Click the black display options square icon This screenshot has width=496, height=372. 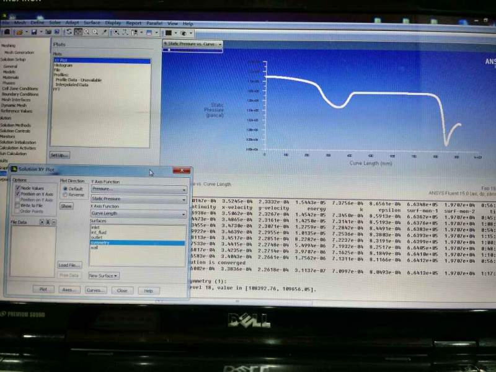point(169,33)
